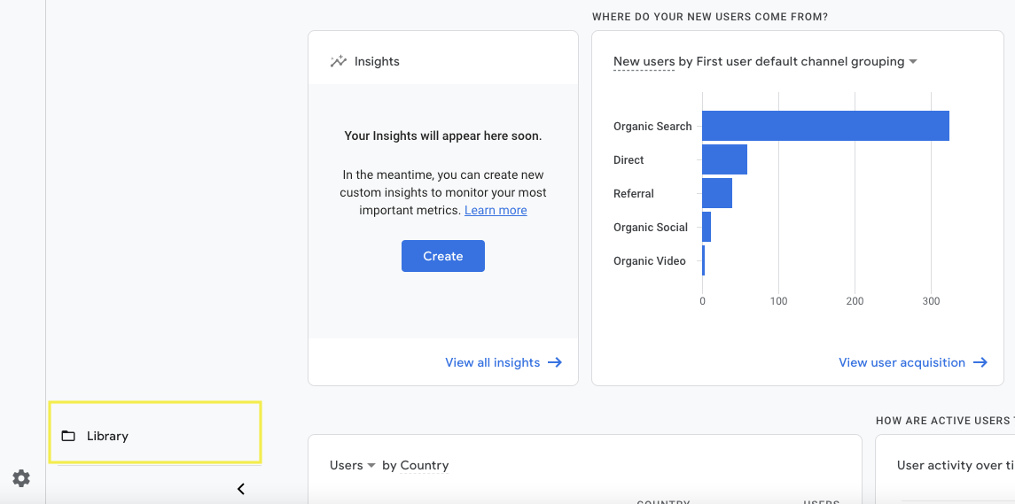Click the Library folder icon
The image size is (1015, 504).
click(x=68, y=436)
